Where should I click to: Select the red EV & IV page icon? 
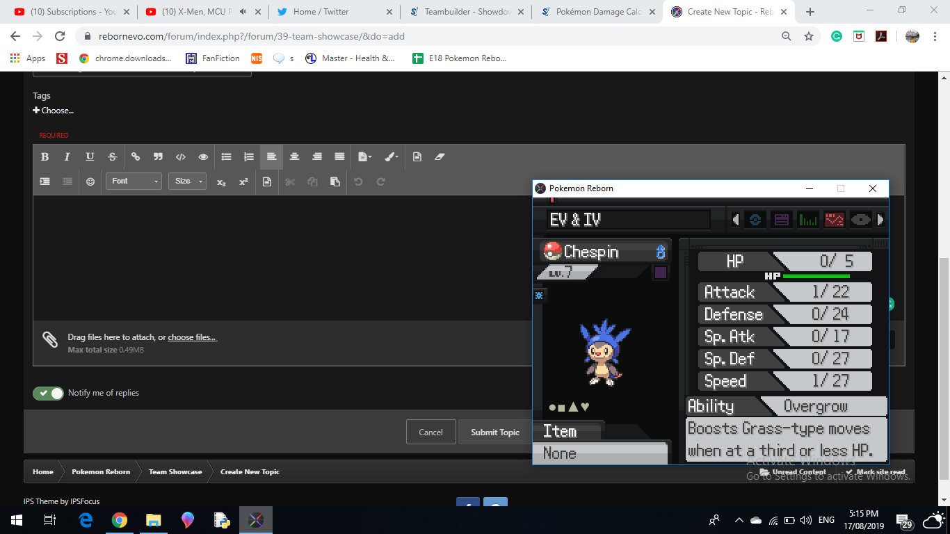pos(835,220)
